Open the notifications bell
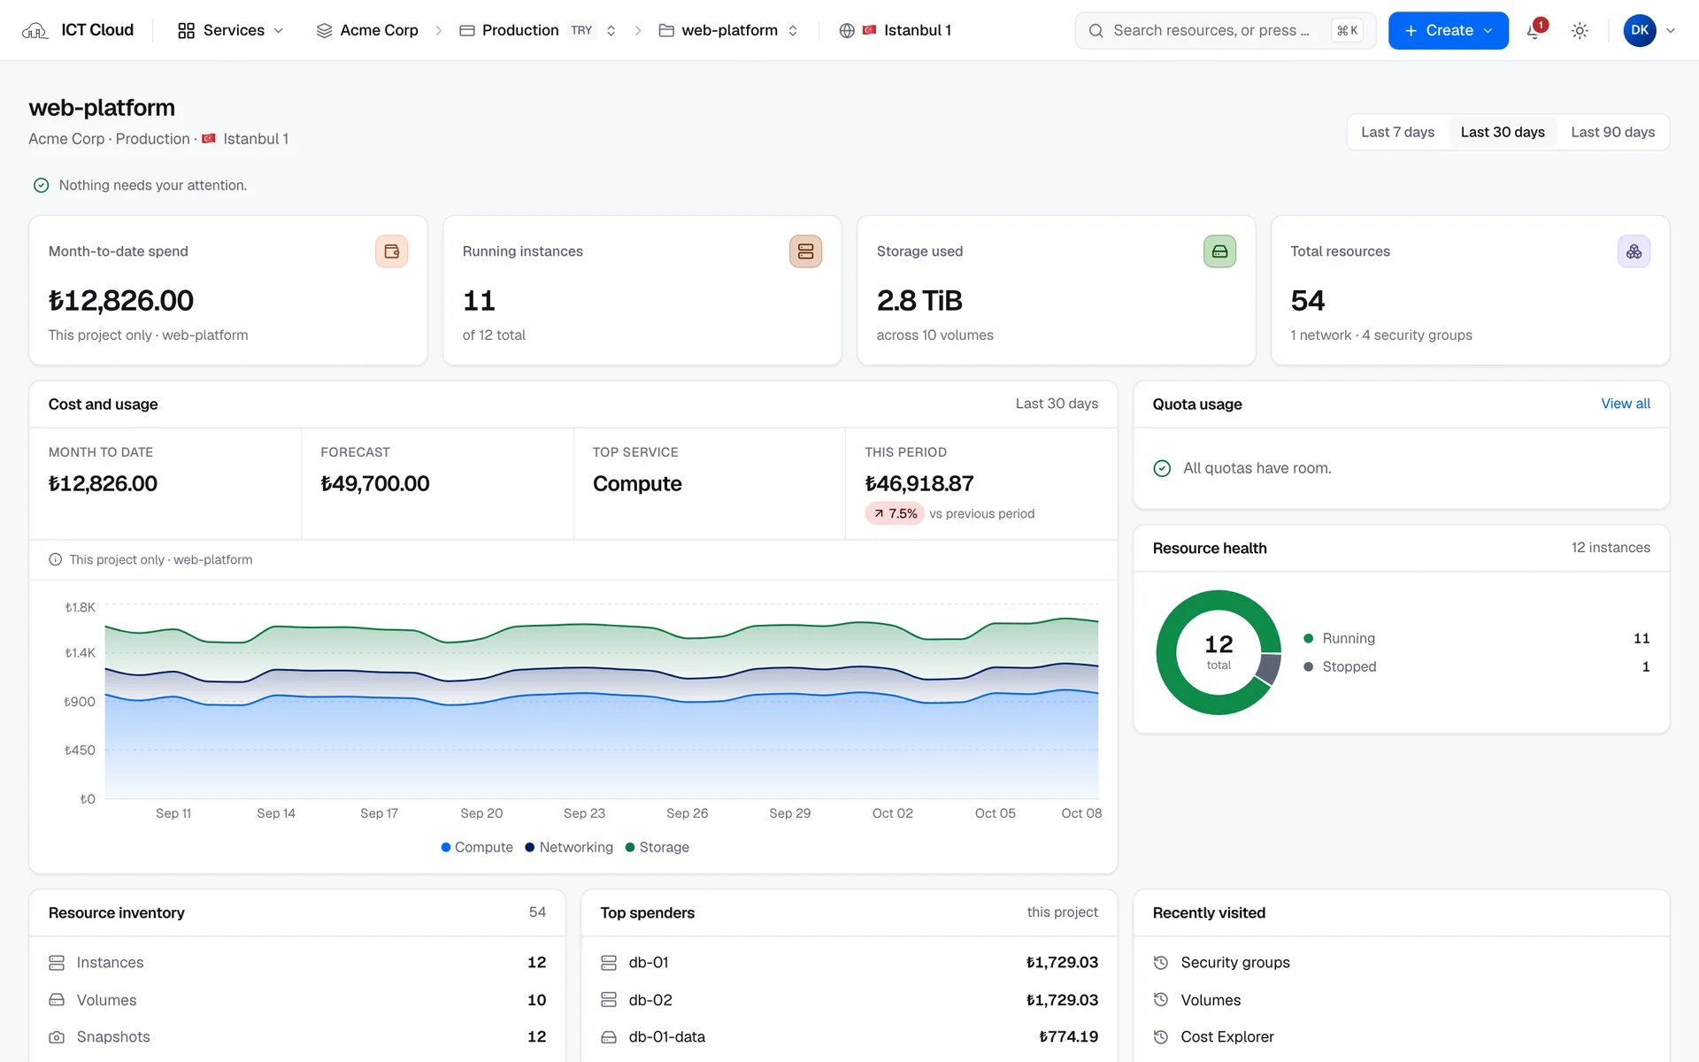The height and width of the screenshot is (1062, 1699). coord(1534,31)
